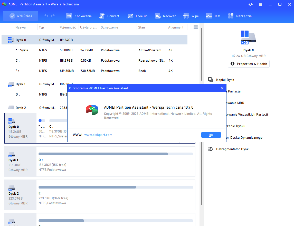Click the Dysk 0 HDD icon in disk map
The height and width of the screenshot is (226, 294).
[12, 121]
